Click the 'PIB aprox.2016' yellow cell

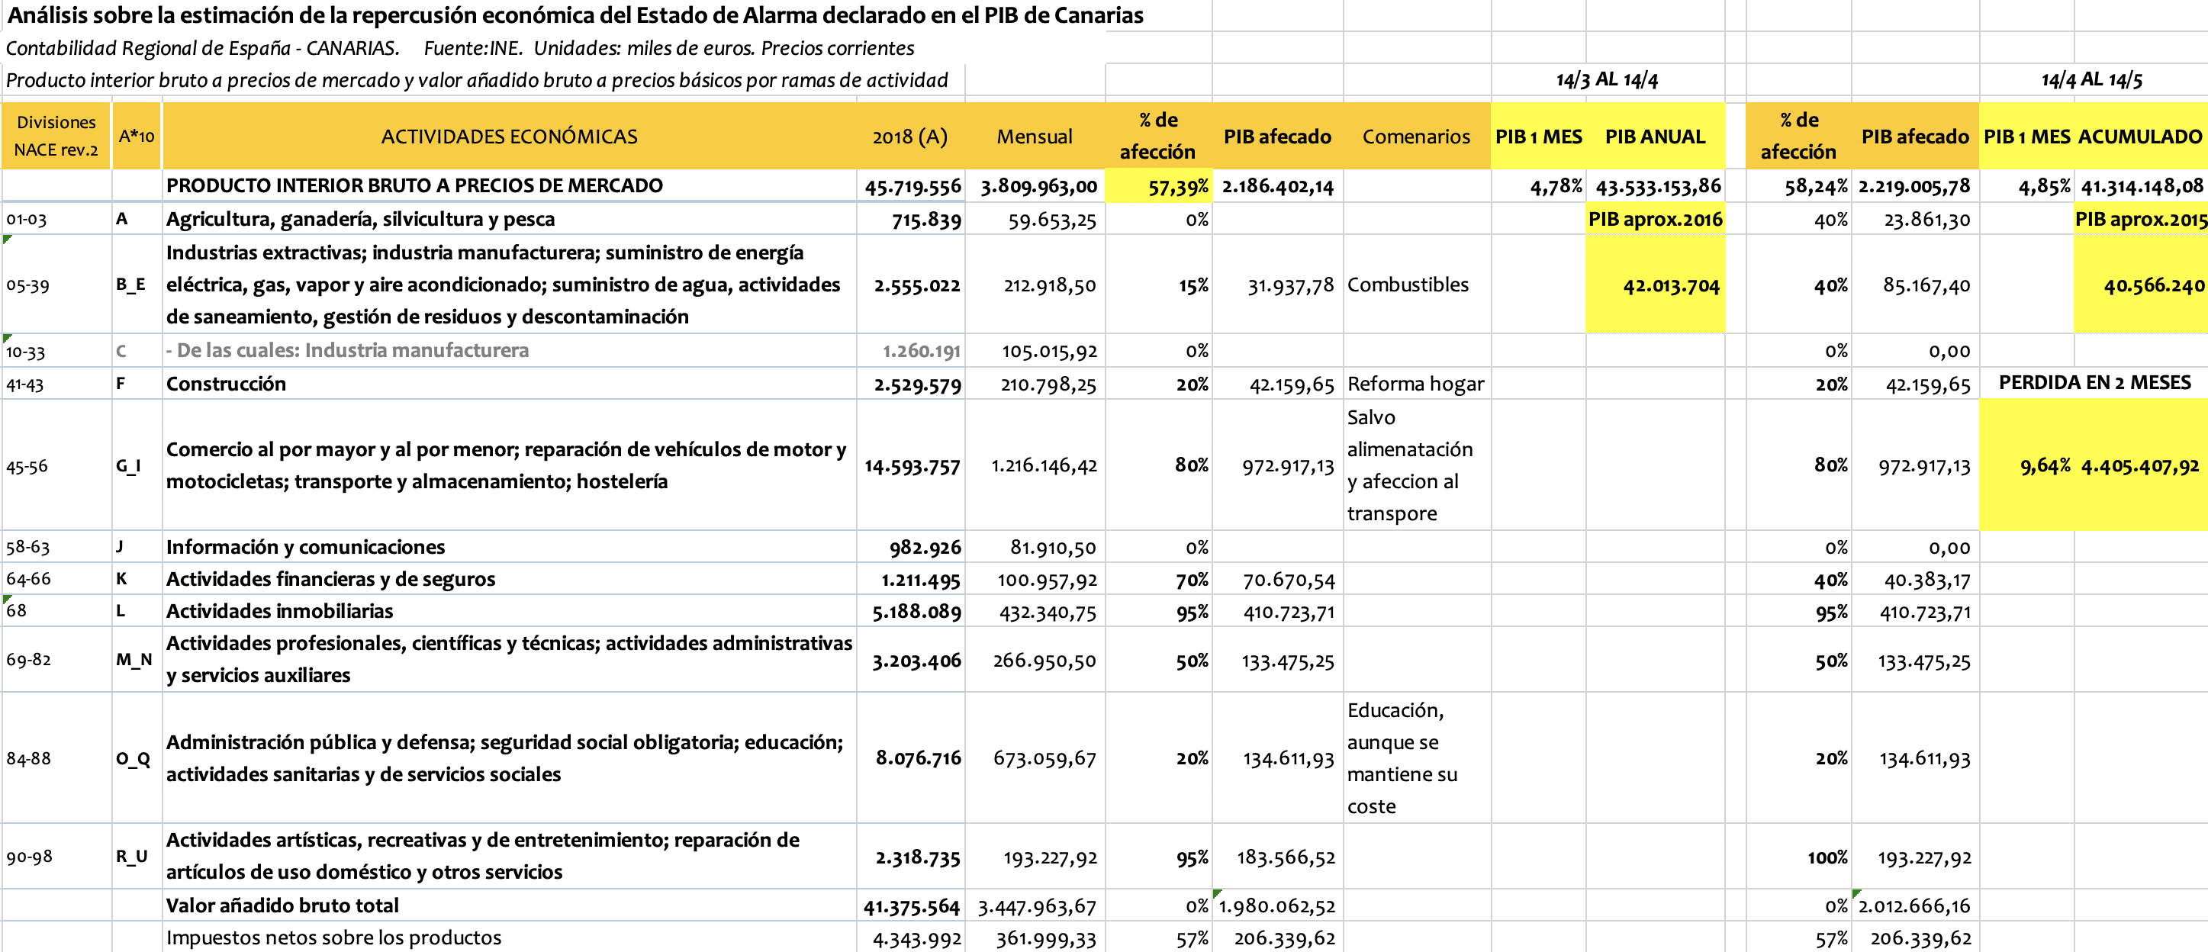1654,220
